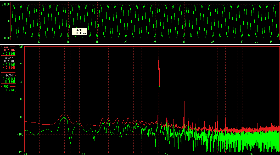Image resolution: width=280 pixels, height=155 pixels.
Task: Click the -120 spectrum level label
Action: (20, 152)
